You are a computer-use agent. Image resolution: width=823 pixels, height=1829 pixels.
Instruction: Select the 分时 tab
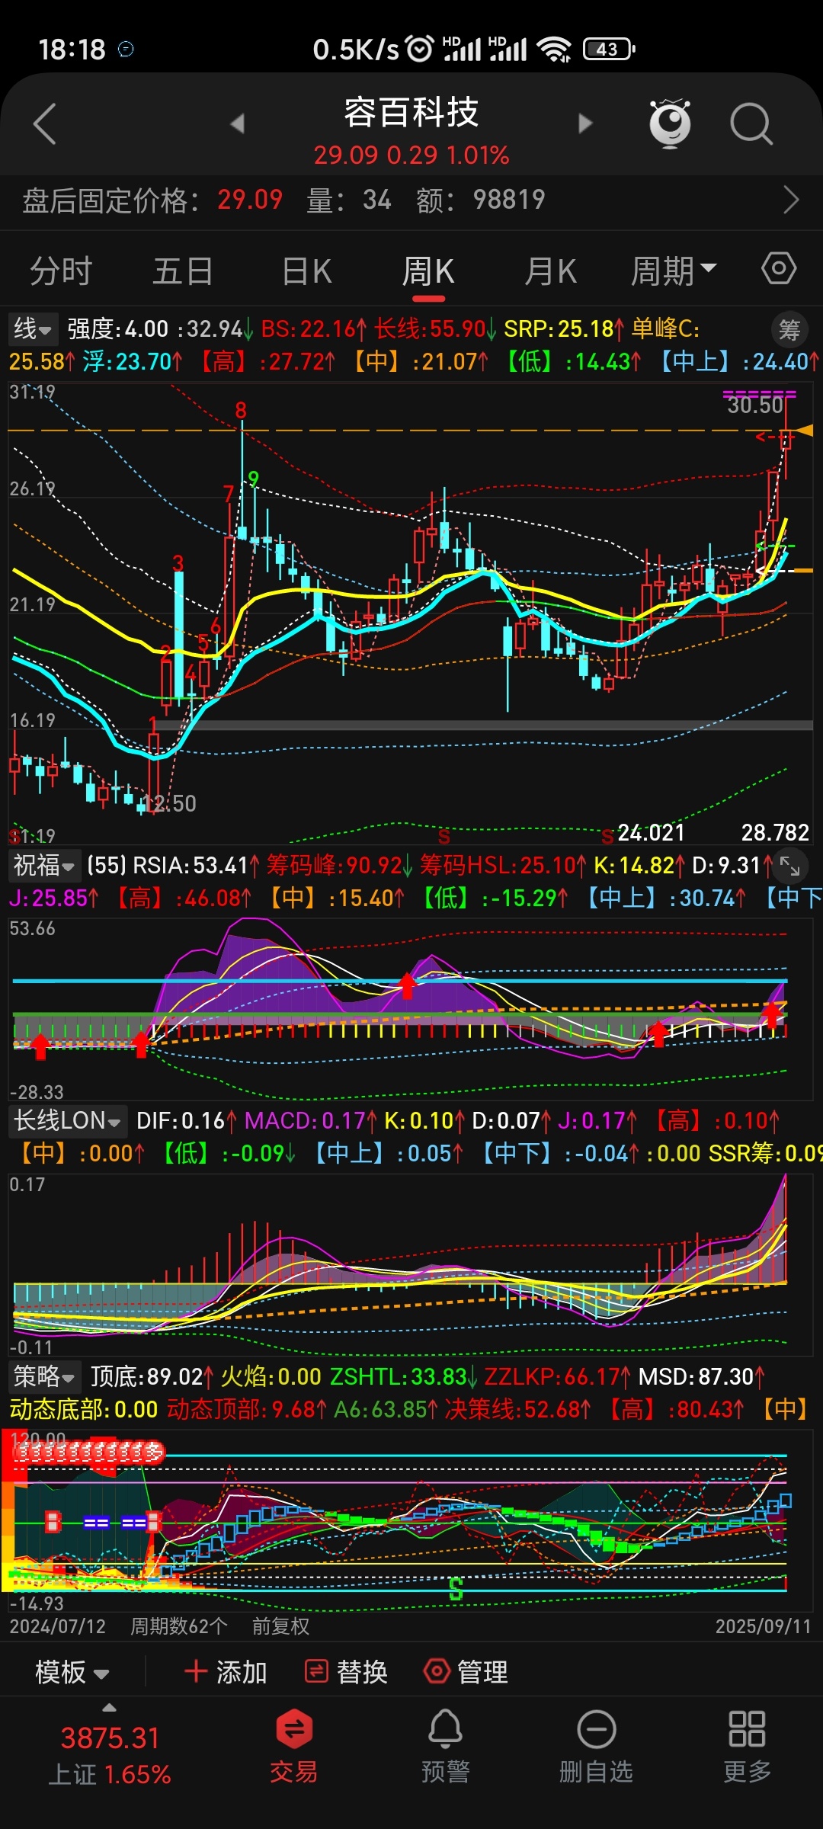(x=61, y=271)
